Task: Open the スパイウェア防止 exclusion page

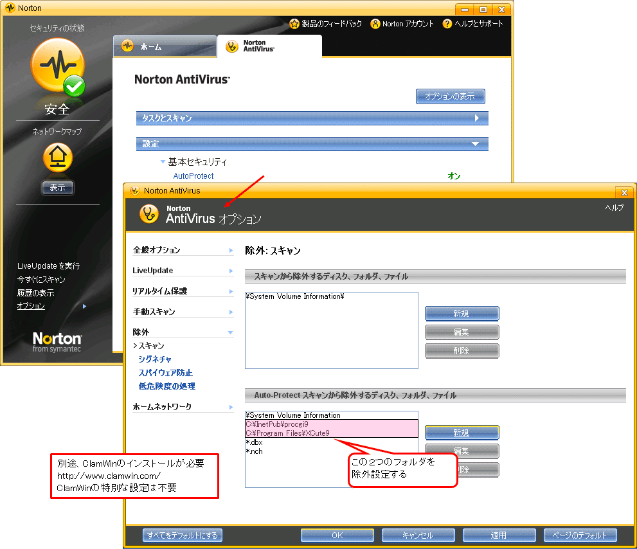Action: tap(165, 373)
